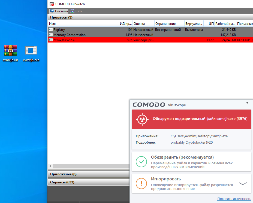The height and width of the screenshot is (203, 253).
Task: Collapse the Процессы (3) section
Action: tap(150, 17)
